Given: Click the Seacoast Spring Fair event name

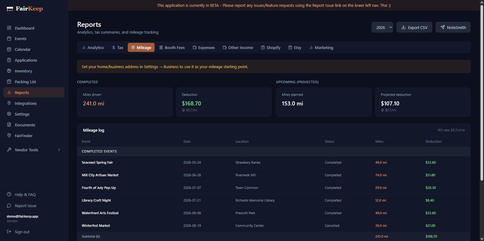Looking at the screenshot, I should [97, 162].
